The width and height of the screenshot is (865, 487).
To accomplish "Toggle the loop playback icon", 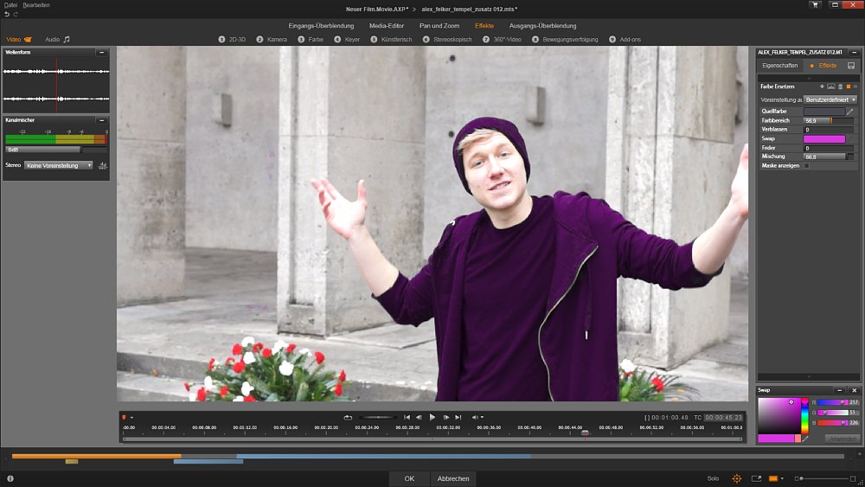I will (x=348, y=417).
